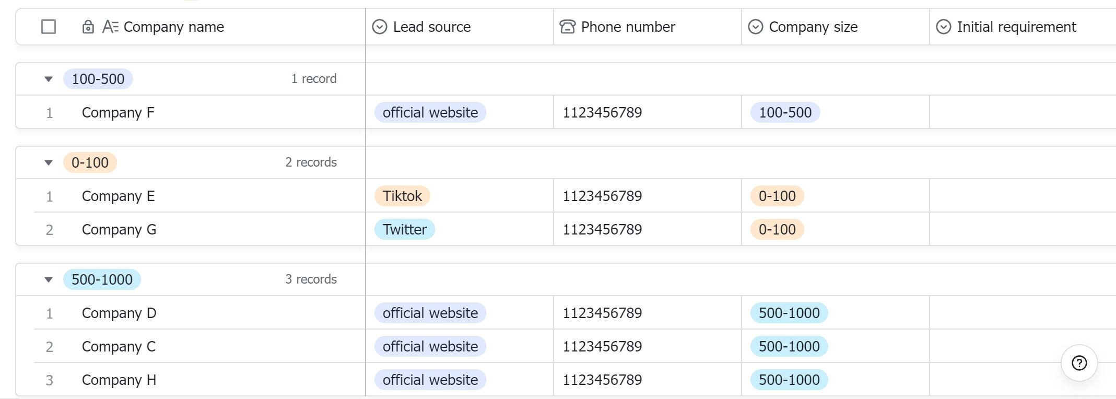The image size is (1116, 399).
Task: Click the Company size select-type icon
Action: click(x=756, y=27)
